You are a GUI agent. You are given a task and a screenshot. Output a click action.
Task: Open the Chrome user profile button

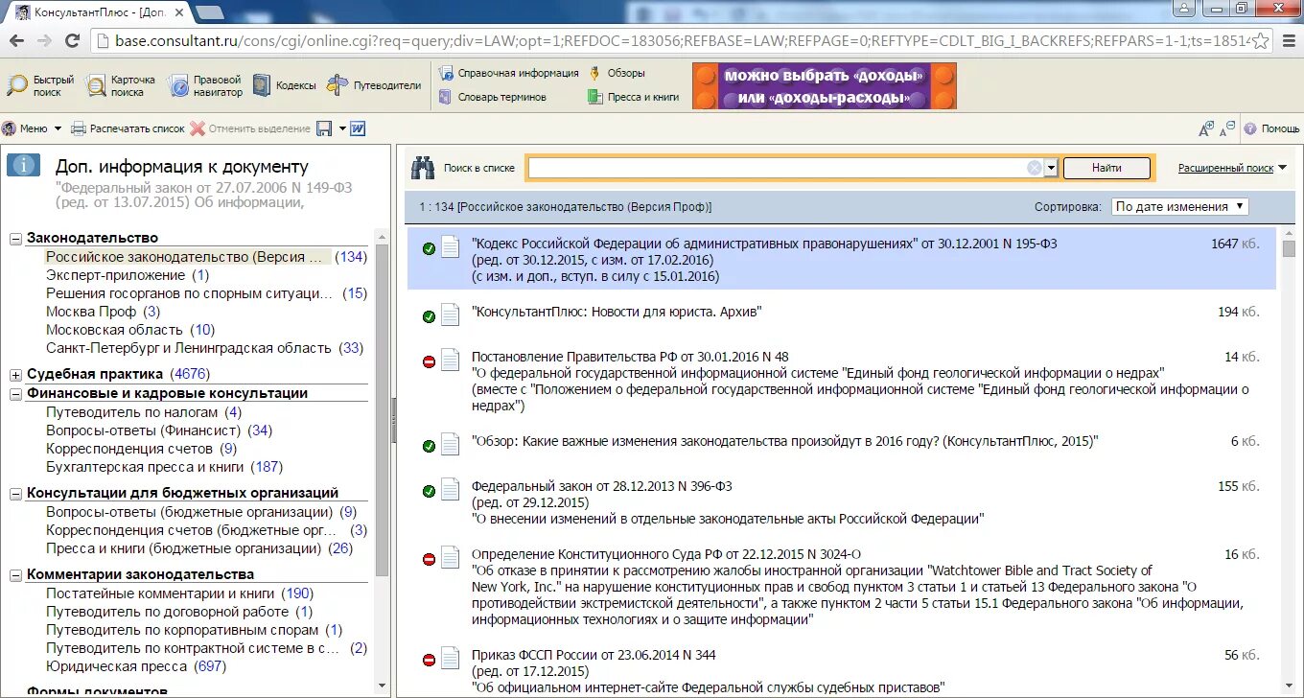coord(1185,8)
